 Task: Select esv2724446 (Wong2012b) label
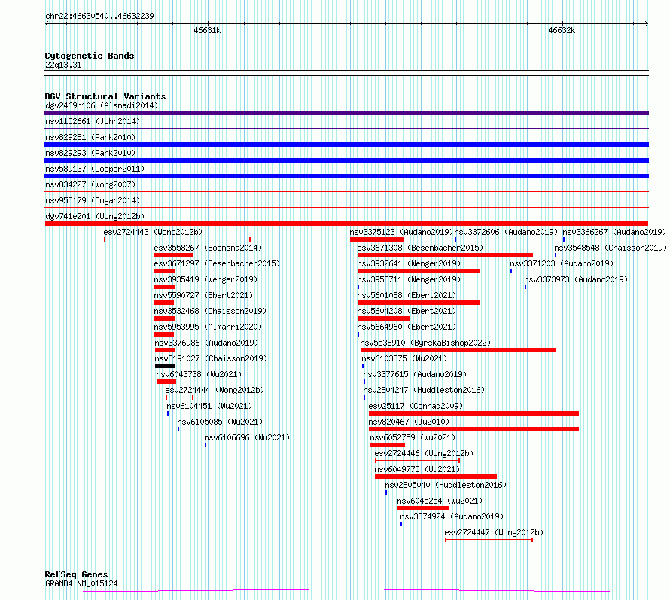pos(424,453)
